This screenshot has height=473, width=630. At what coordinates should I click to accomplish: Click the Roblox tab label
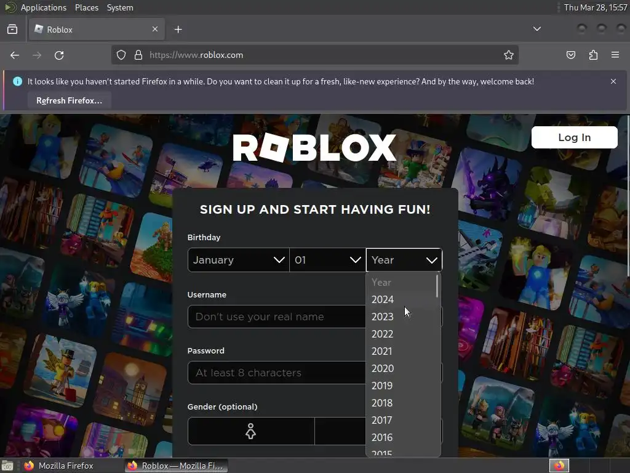[x=60, y=30]
